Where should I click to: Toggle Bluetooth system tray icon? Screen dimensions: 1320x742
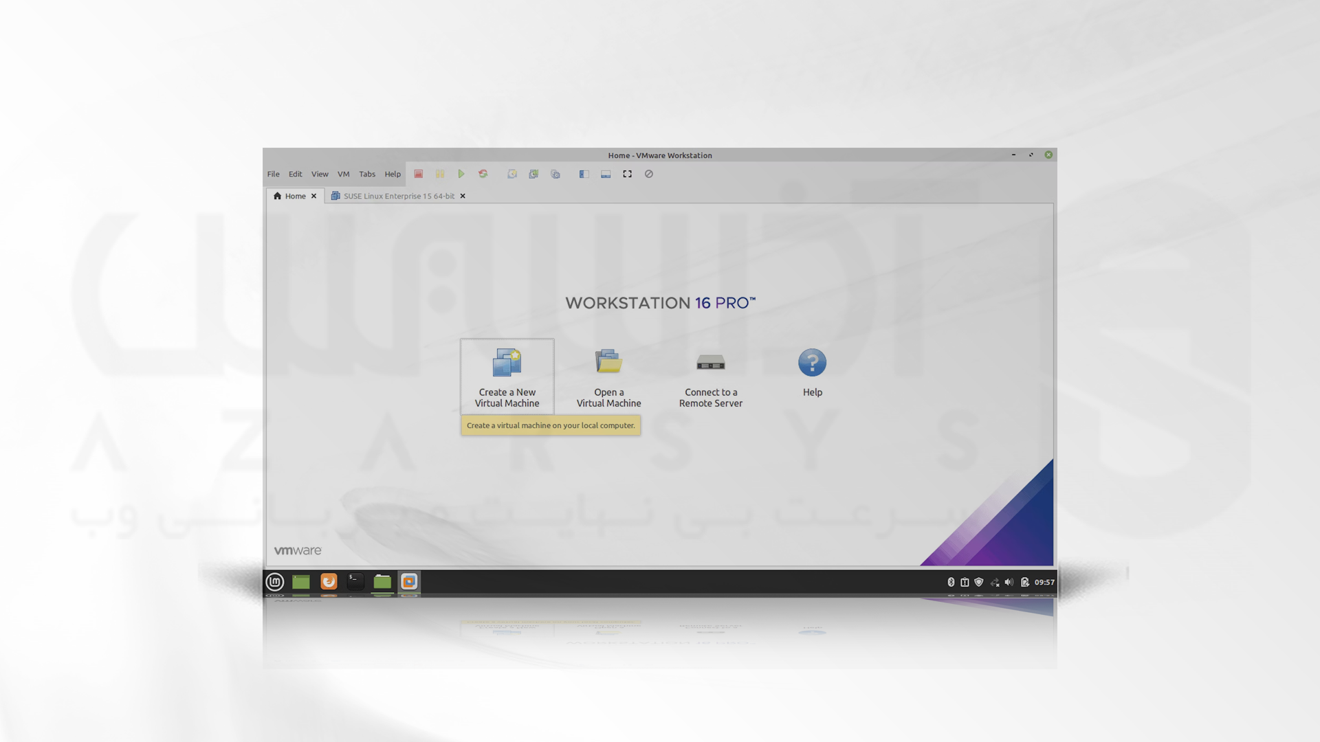point(950,581)
